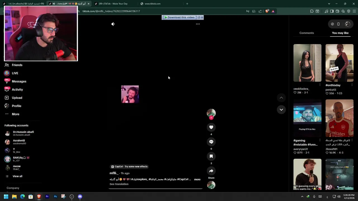Open the profile avatar at top right
This screenshot has width=358, height=201.
[x=347, y=24]
